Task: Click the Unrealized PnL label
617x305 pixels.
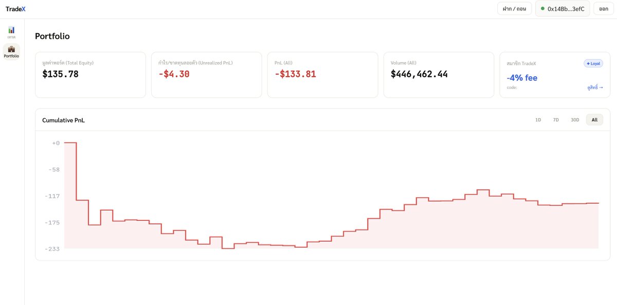Action: pyautogui.click(x=195, y=63)
